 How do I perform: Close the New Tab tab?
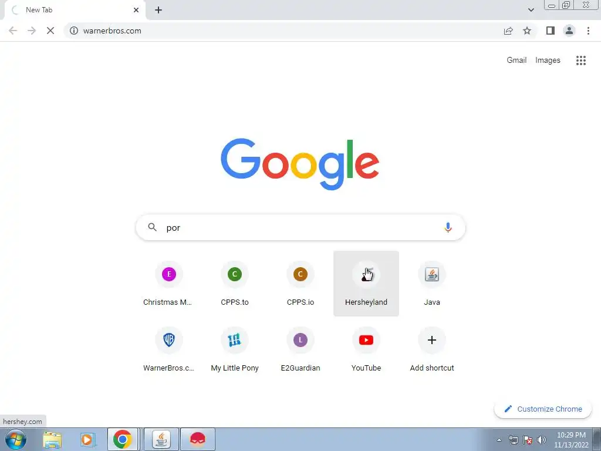tap(136, 10)
